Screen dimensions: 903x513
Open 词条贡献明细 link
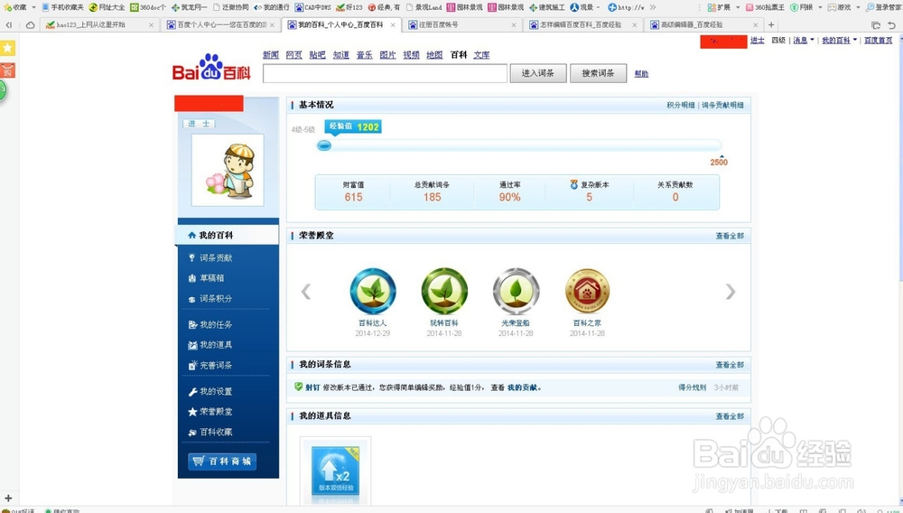click(x=722, y=106)
